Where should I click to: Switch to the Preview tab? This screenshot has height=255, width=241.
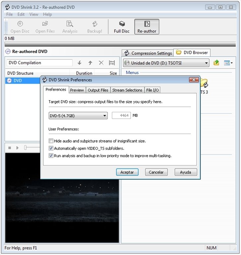coord(77,90)
